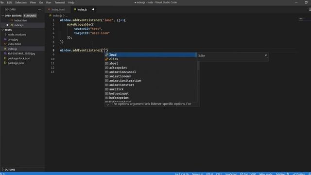The image size is (311, 175).
Task: Open the View menu
Action: (33, 2)
